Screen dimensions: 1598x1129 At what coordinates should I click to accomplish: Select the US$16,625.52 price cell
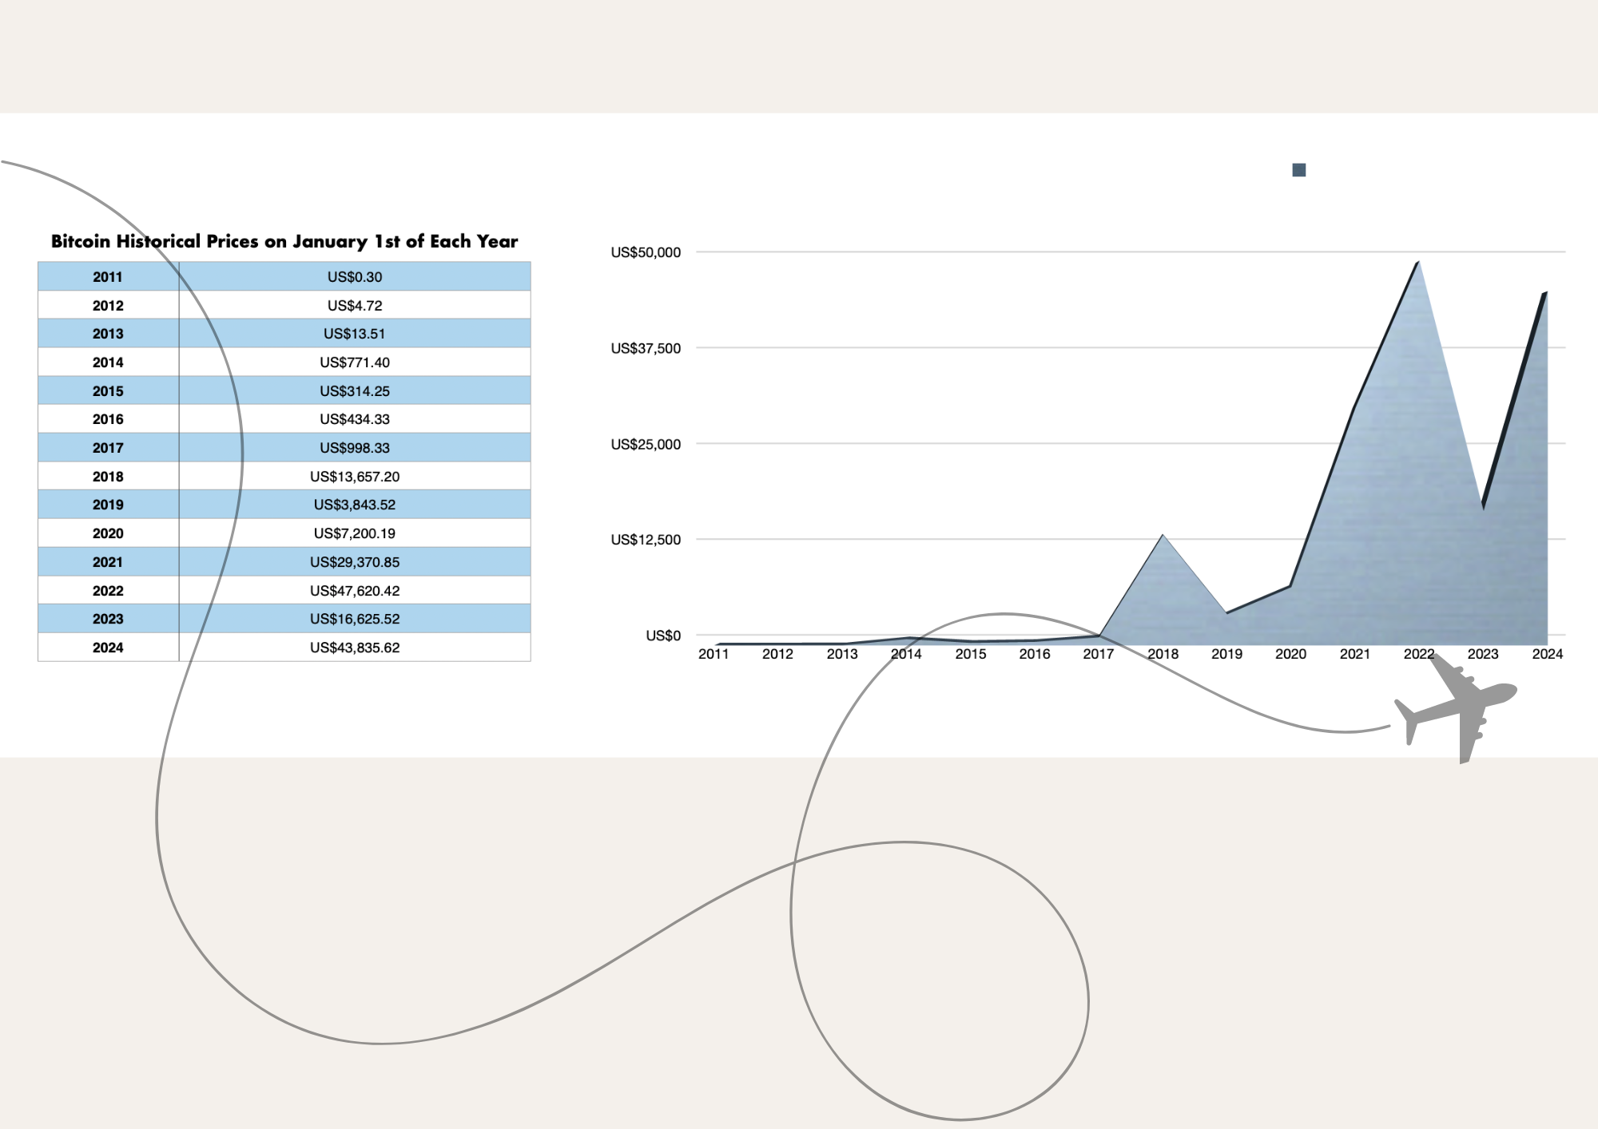click(355, 619)
